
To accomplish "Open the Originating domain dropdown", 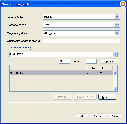I will click(117, 33).
